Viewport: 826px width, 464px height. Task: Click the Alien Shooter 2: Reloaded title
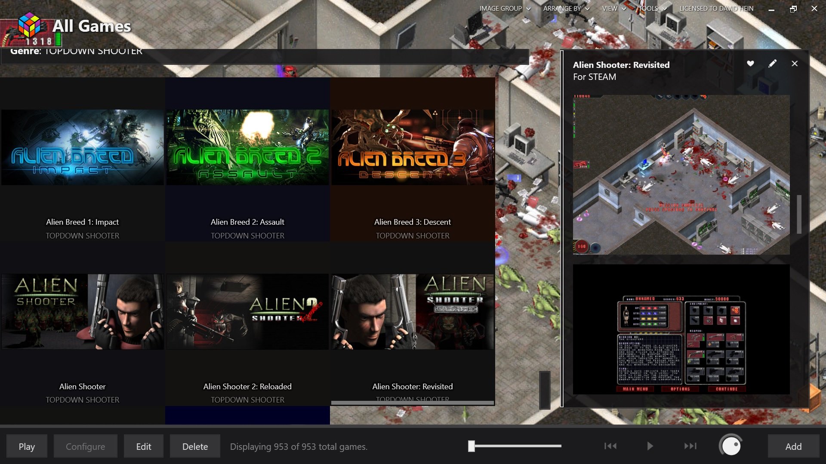click(247, 387)
